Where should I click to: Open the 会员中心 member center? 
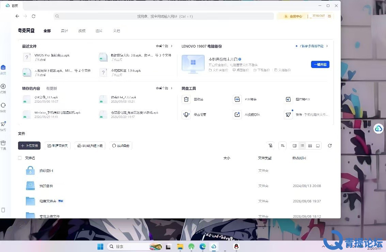click(x=293, y=16)
